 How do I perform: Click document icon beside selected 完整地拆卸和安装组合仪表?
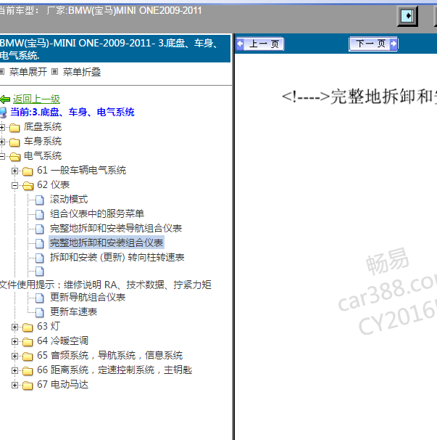pyautogui.click(x=40, y=243)
